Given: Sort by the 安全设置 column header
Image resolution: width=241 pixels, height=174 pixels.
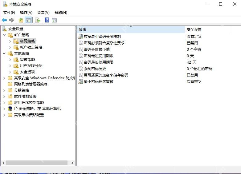Looking at the screenshot, I should pyautogui.click(x=208, y=29).
